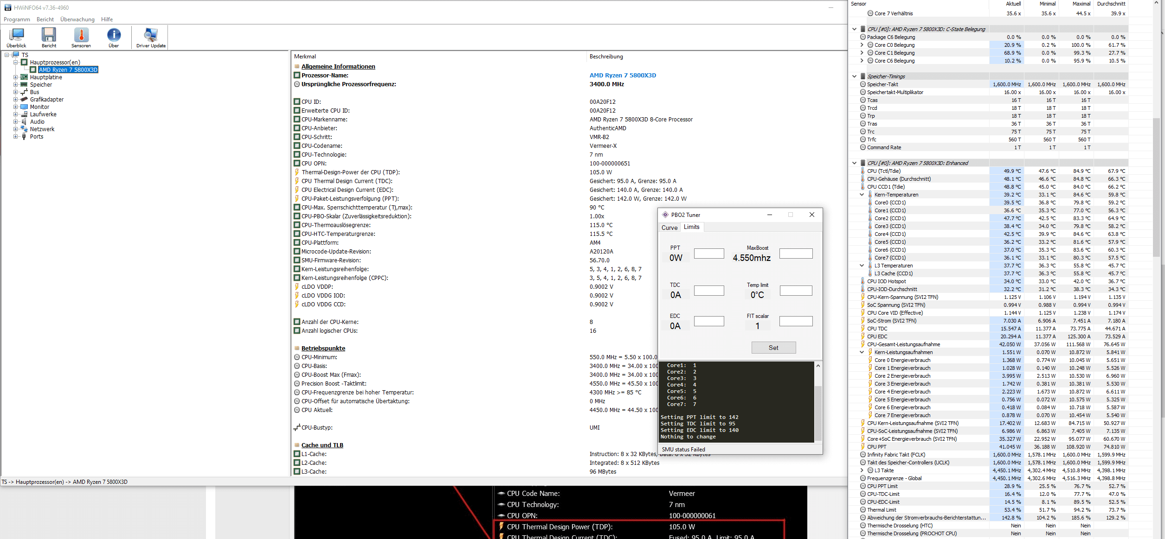Open the Sensoren thermometer icon
Image resolution: width=1165 pixels, height=539 pixels.
81,38
